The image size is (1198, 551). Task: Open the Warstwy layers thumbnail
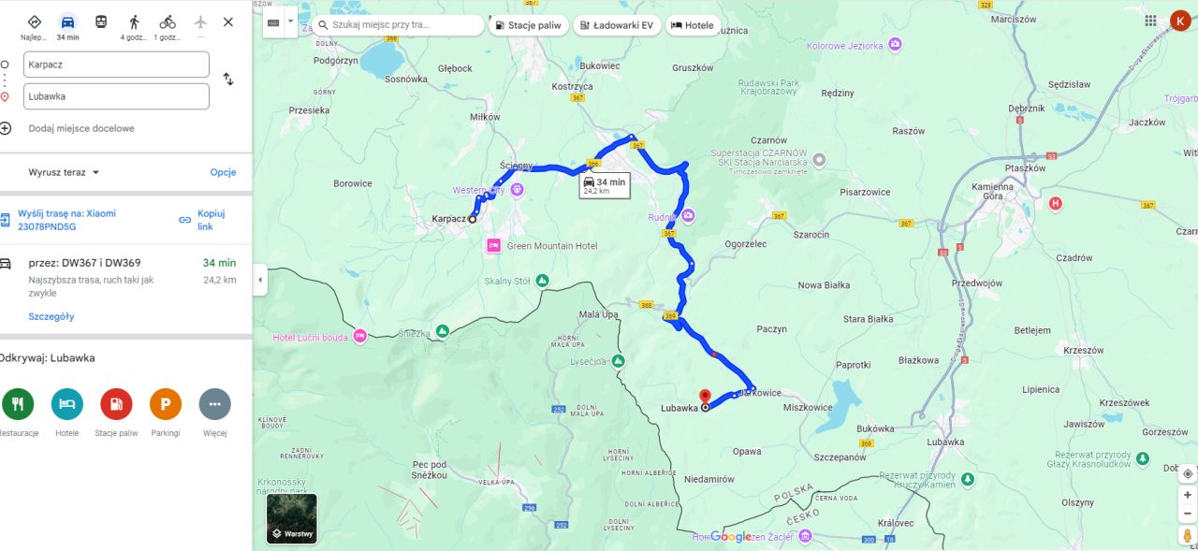292,518
